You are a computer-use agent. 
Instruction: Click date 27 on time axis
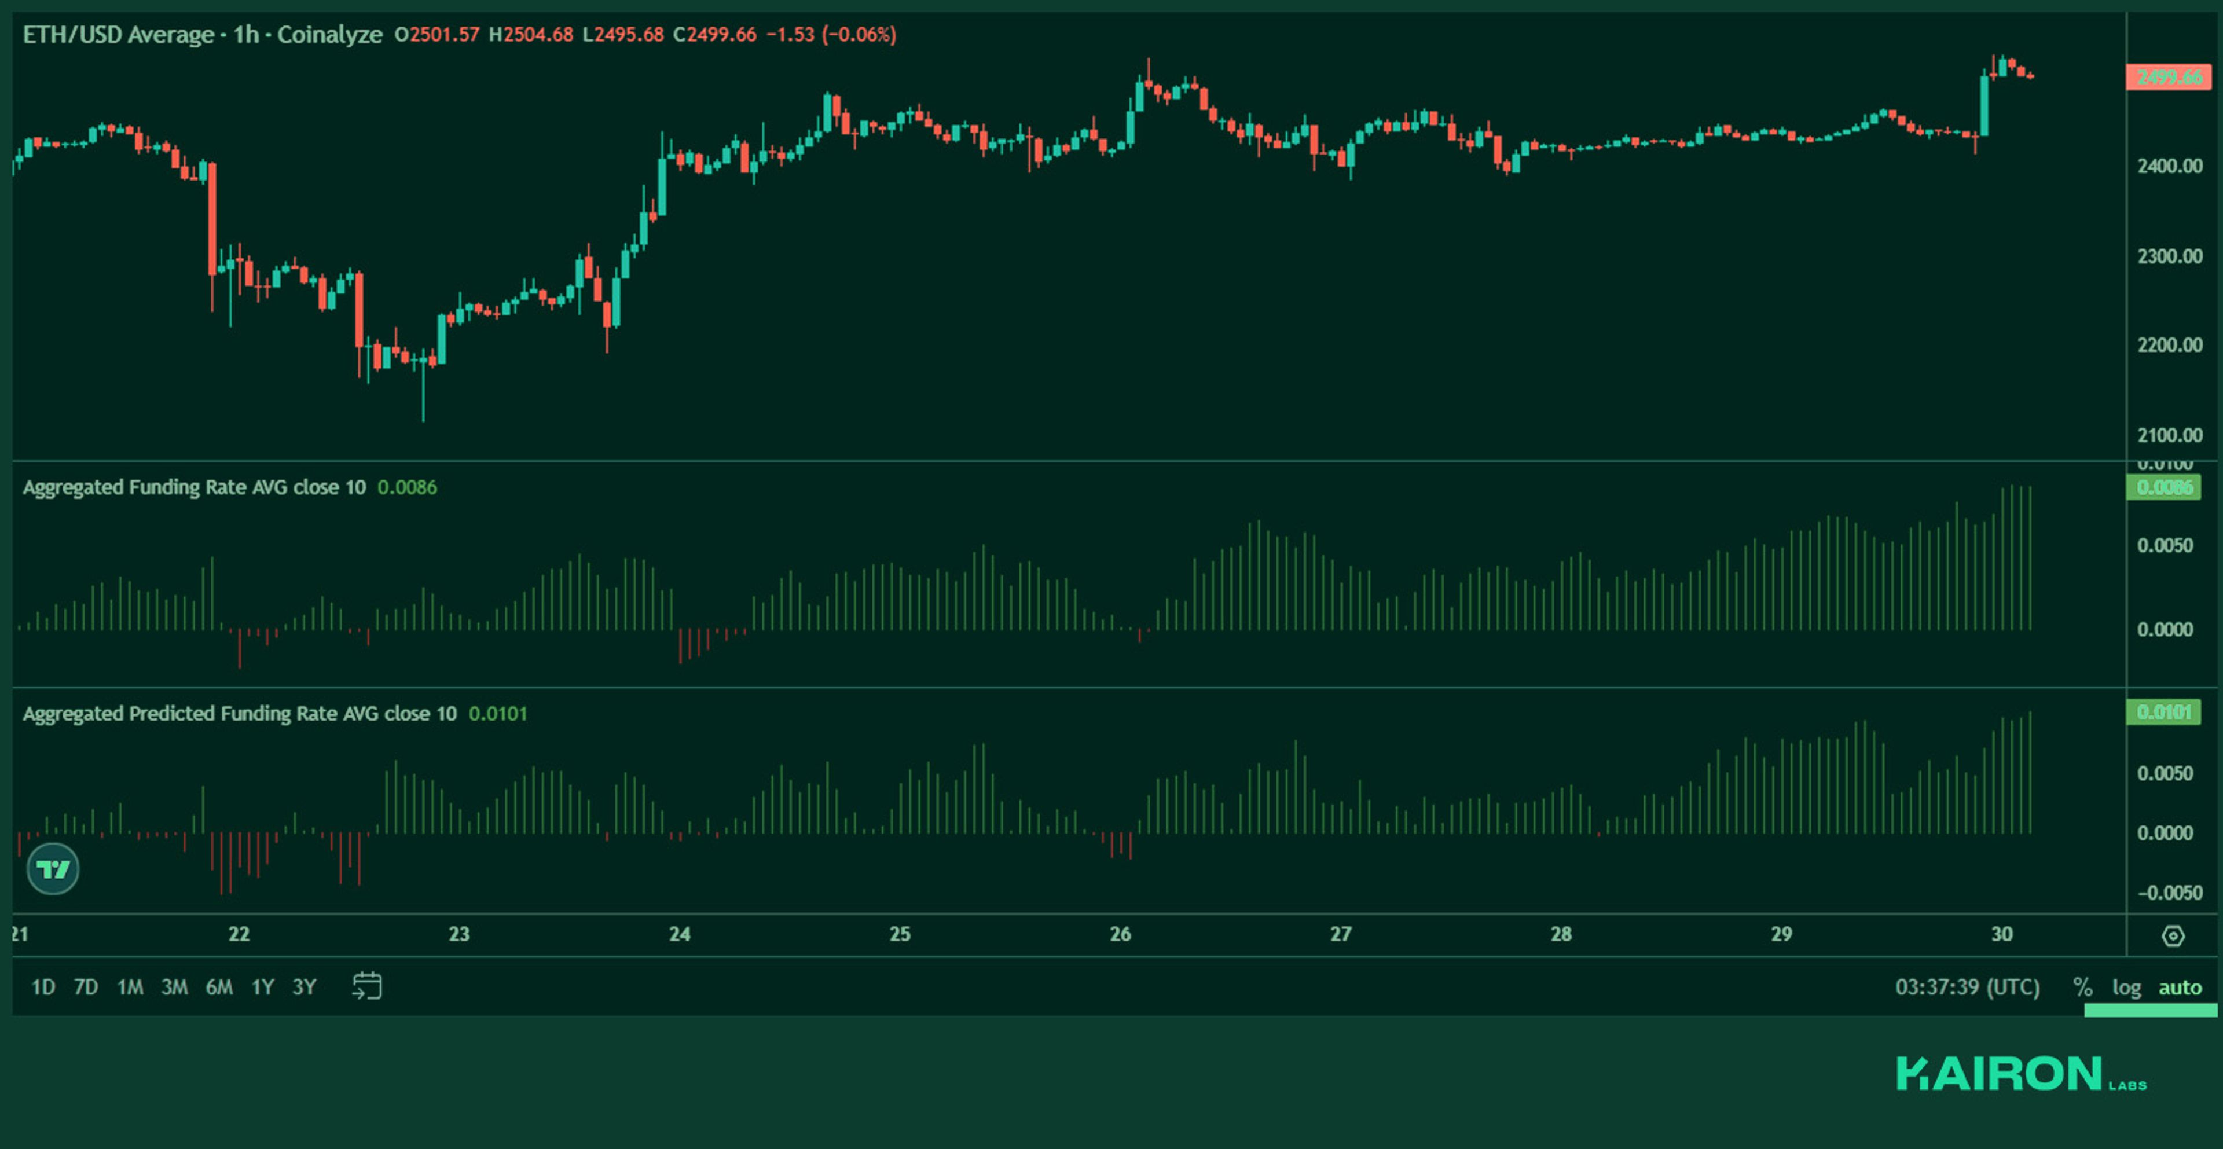tap(1341, 934)
